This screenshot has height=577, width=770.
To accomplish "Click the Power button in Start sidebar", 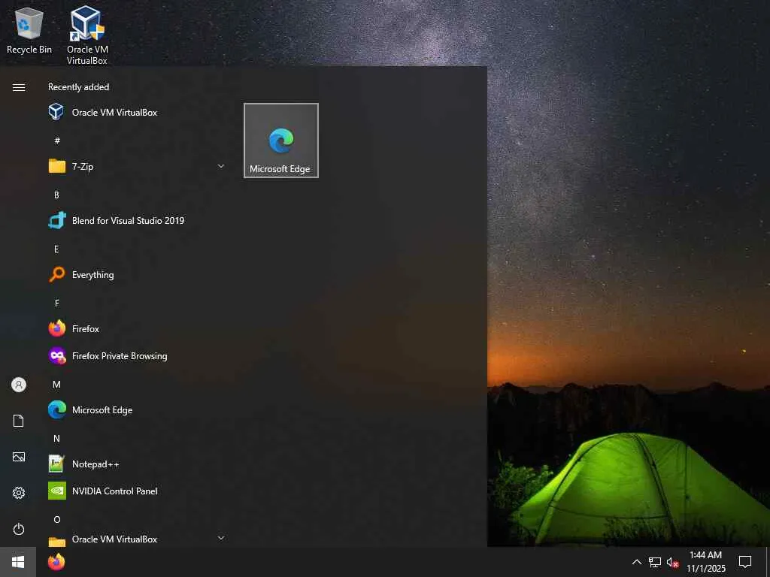I will (19, 529).
